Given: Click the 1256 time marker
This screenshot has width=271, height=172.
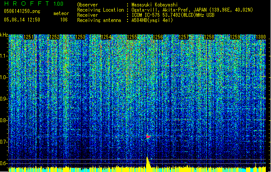Looking at the screenshot, I should (158, 37).
